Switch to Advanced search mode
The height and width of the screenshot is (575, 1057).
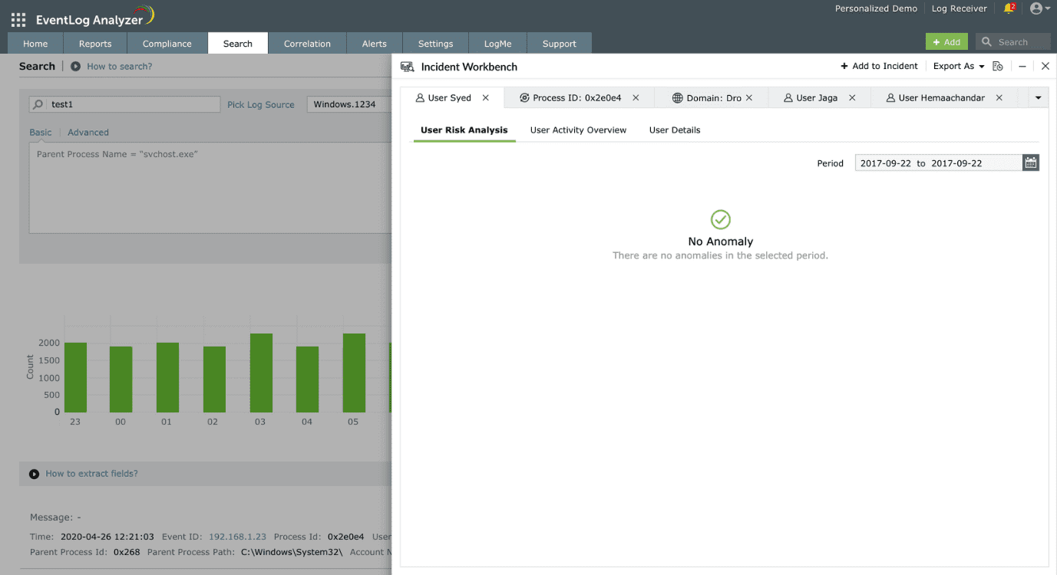coord(88,133)
